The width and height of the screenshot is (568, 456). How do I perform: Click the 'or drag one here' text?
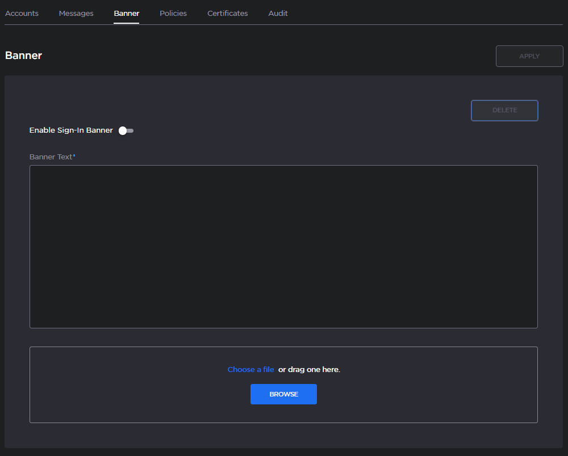(309, 369)
